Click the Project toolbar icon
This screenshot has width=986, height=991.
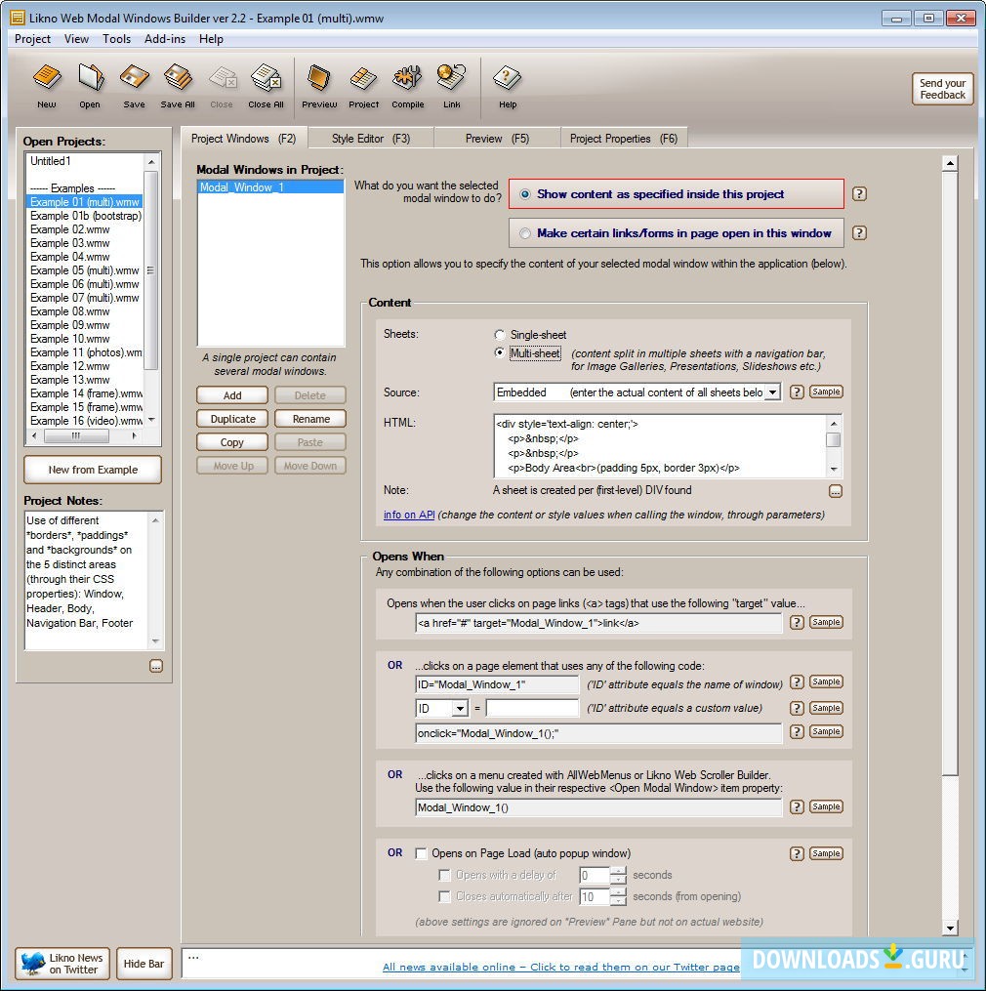(363, 86)
